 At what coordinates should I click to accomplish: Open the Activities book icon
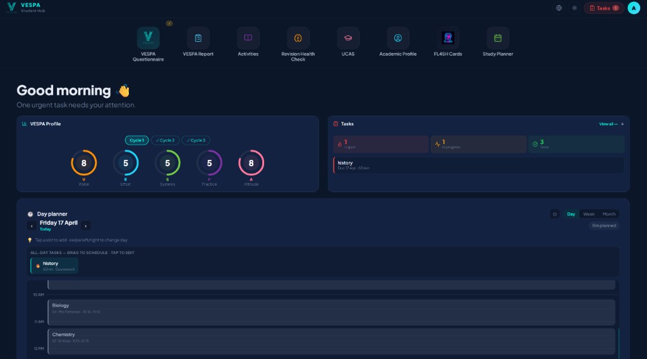248,38
